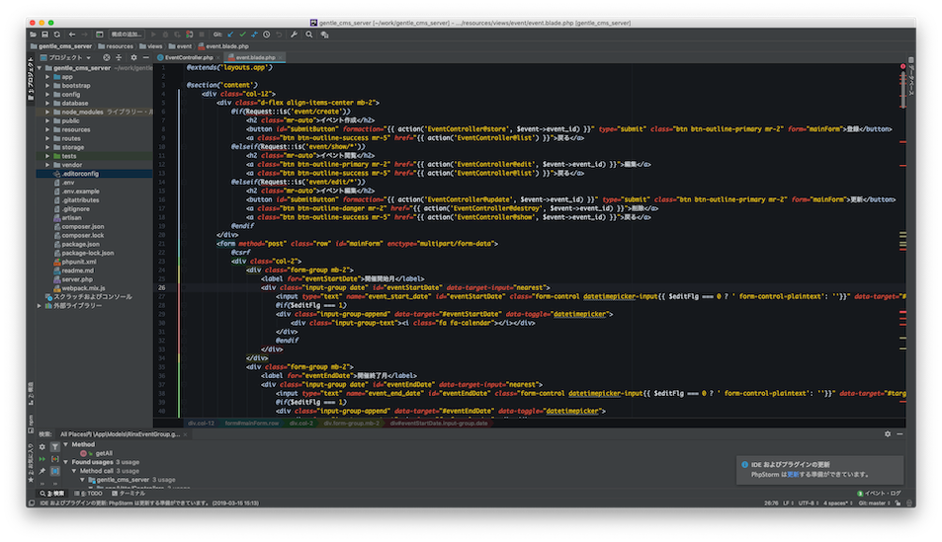Click the Git update project arrow icon
942x542 pixels.
[x=229, y=35]
